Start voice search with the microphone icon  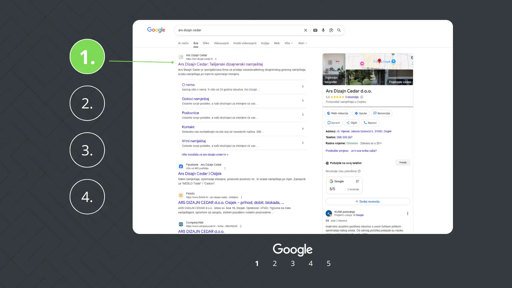click(x=323, y=30)
